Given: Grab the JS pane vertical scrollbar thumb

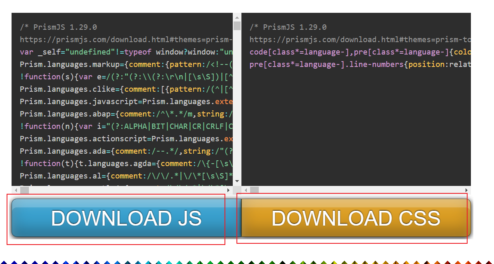Looking at the screenshot, I should (x=237, y=26).
